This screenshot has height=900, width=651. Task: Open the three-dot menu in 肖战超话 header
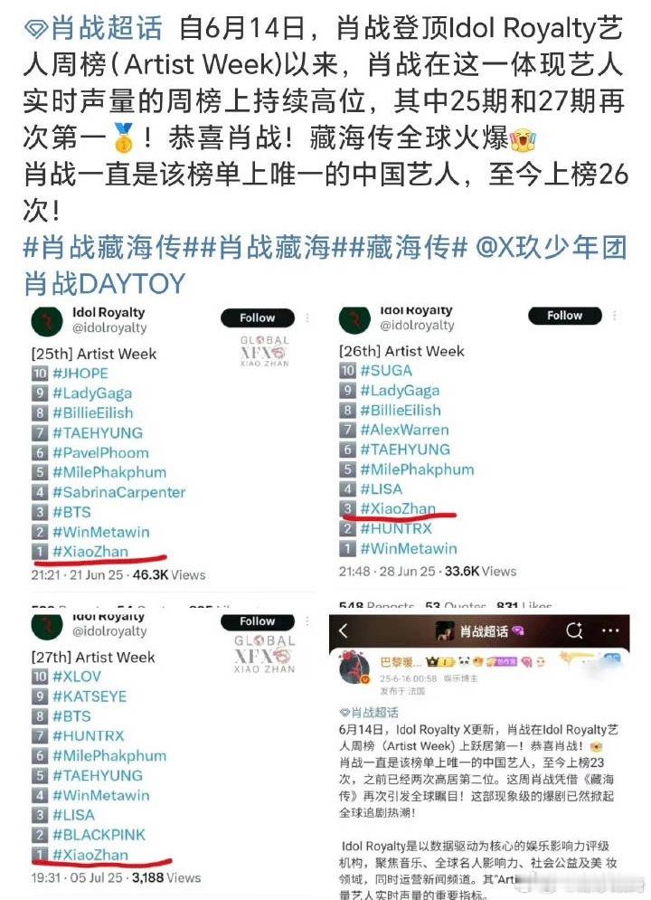click(609, 630)
